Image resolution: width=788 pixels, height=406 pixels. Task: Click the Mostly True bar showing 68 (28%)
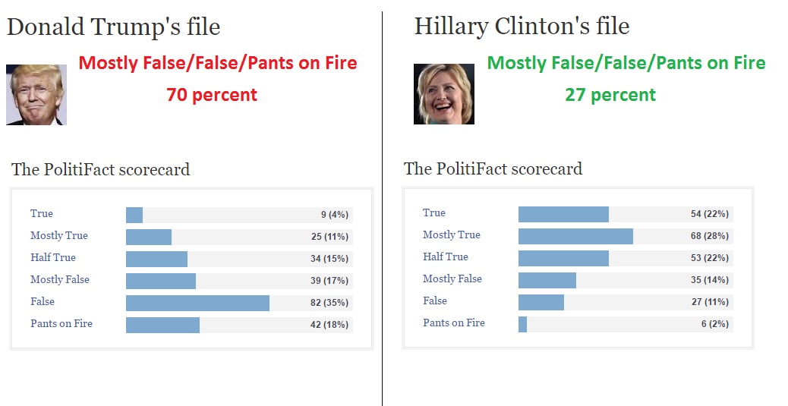[x=575, y=236]
